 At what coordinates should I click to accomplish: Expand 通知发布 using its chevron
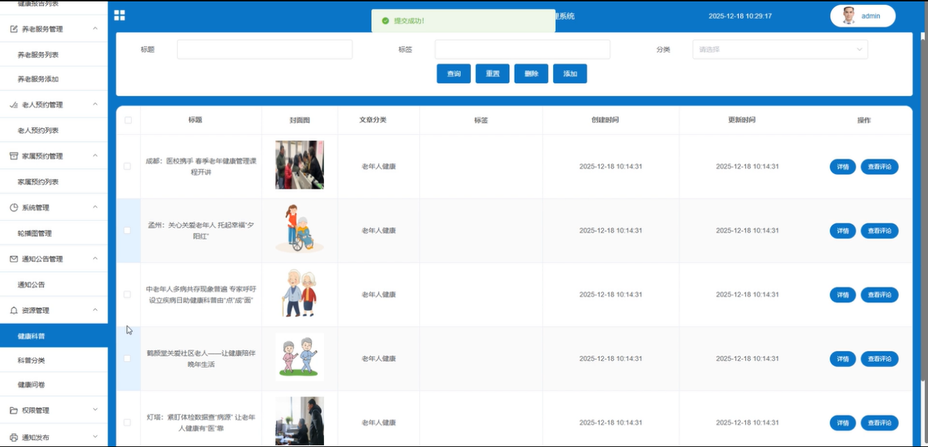click(x=95, y=437)
